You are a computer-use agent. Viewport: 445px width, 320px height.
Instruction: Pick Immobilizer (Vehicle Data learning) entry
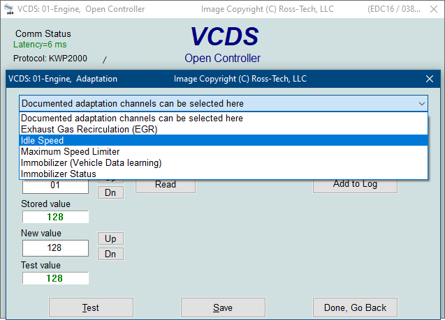tap(224, 162)
